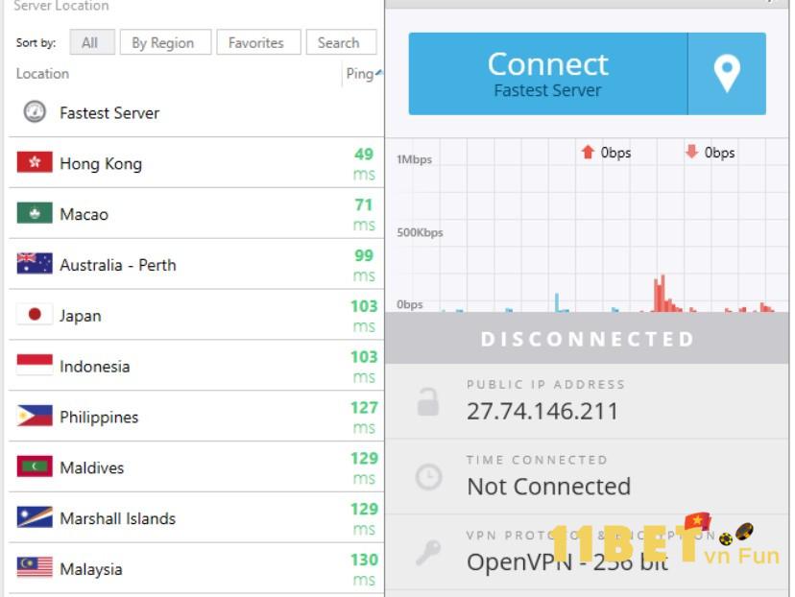Viewport: 795px width, 597px height.
Task: Click the Australia flag icon
Action: click(35, 264)
